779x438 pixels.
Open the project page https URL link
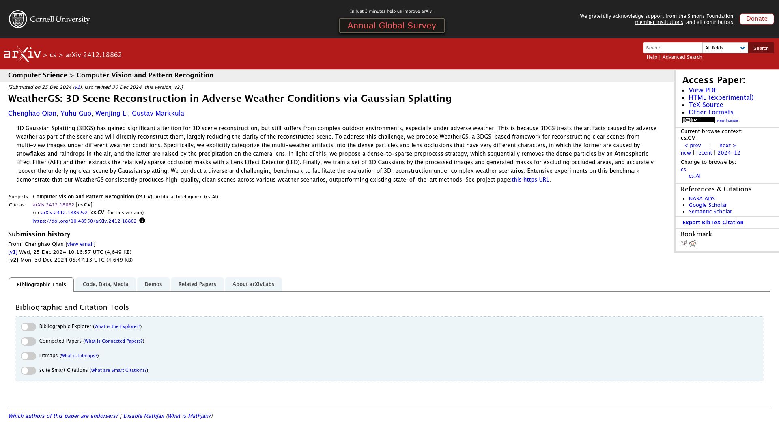pyautogui.click(x=530, y=180)
